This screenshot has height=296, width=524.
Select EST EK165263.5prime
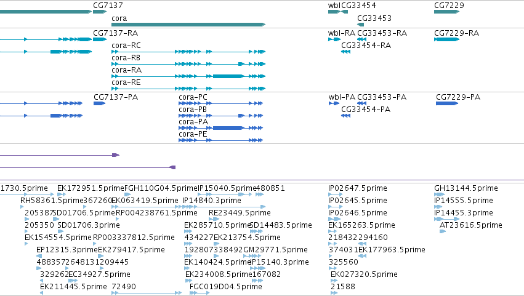pyautogui.click(x=361, y=225)
